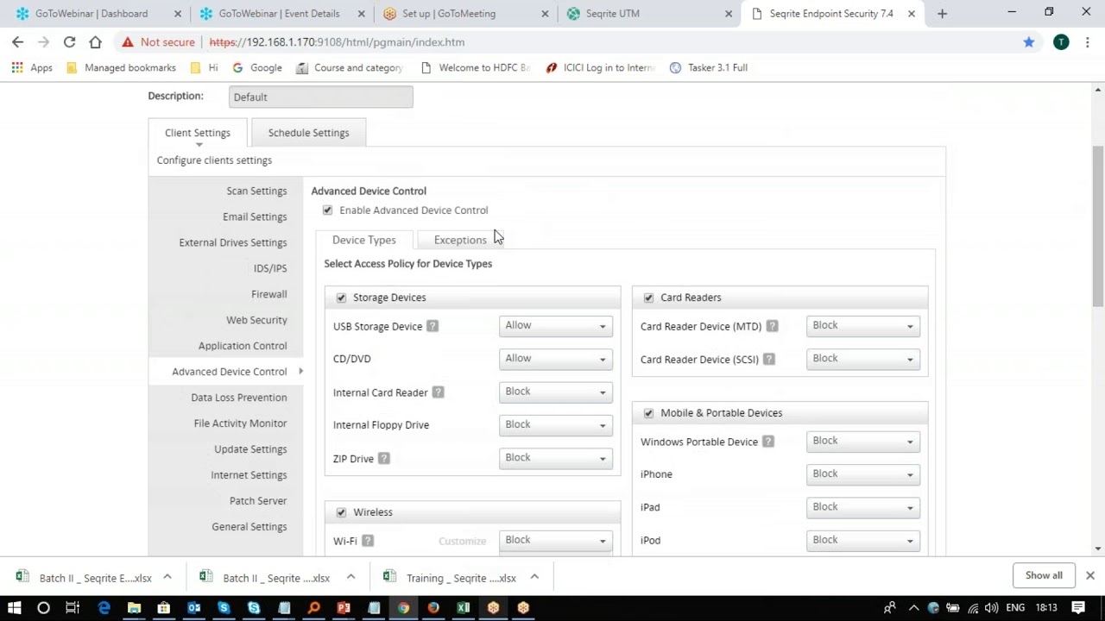Select the Device Types tab
Image resolution: width=1105 pixels, height=621 pixels.
pyautogui.click(x=363, y=240)
